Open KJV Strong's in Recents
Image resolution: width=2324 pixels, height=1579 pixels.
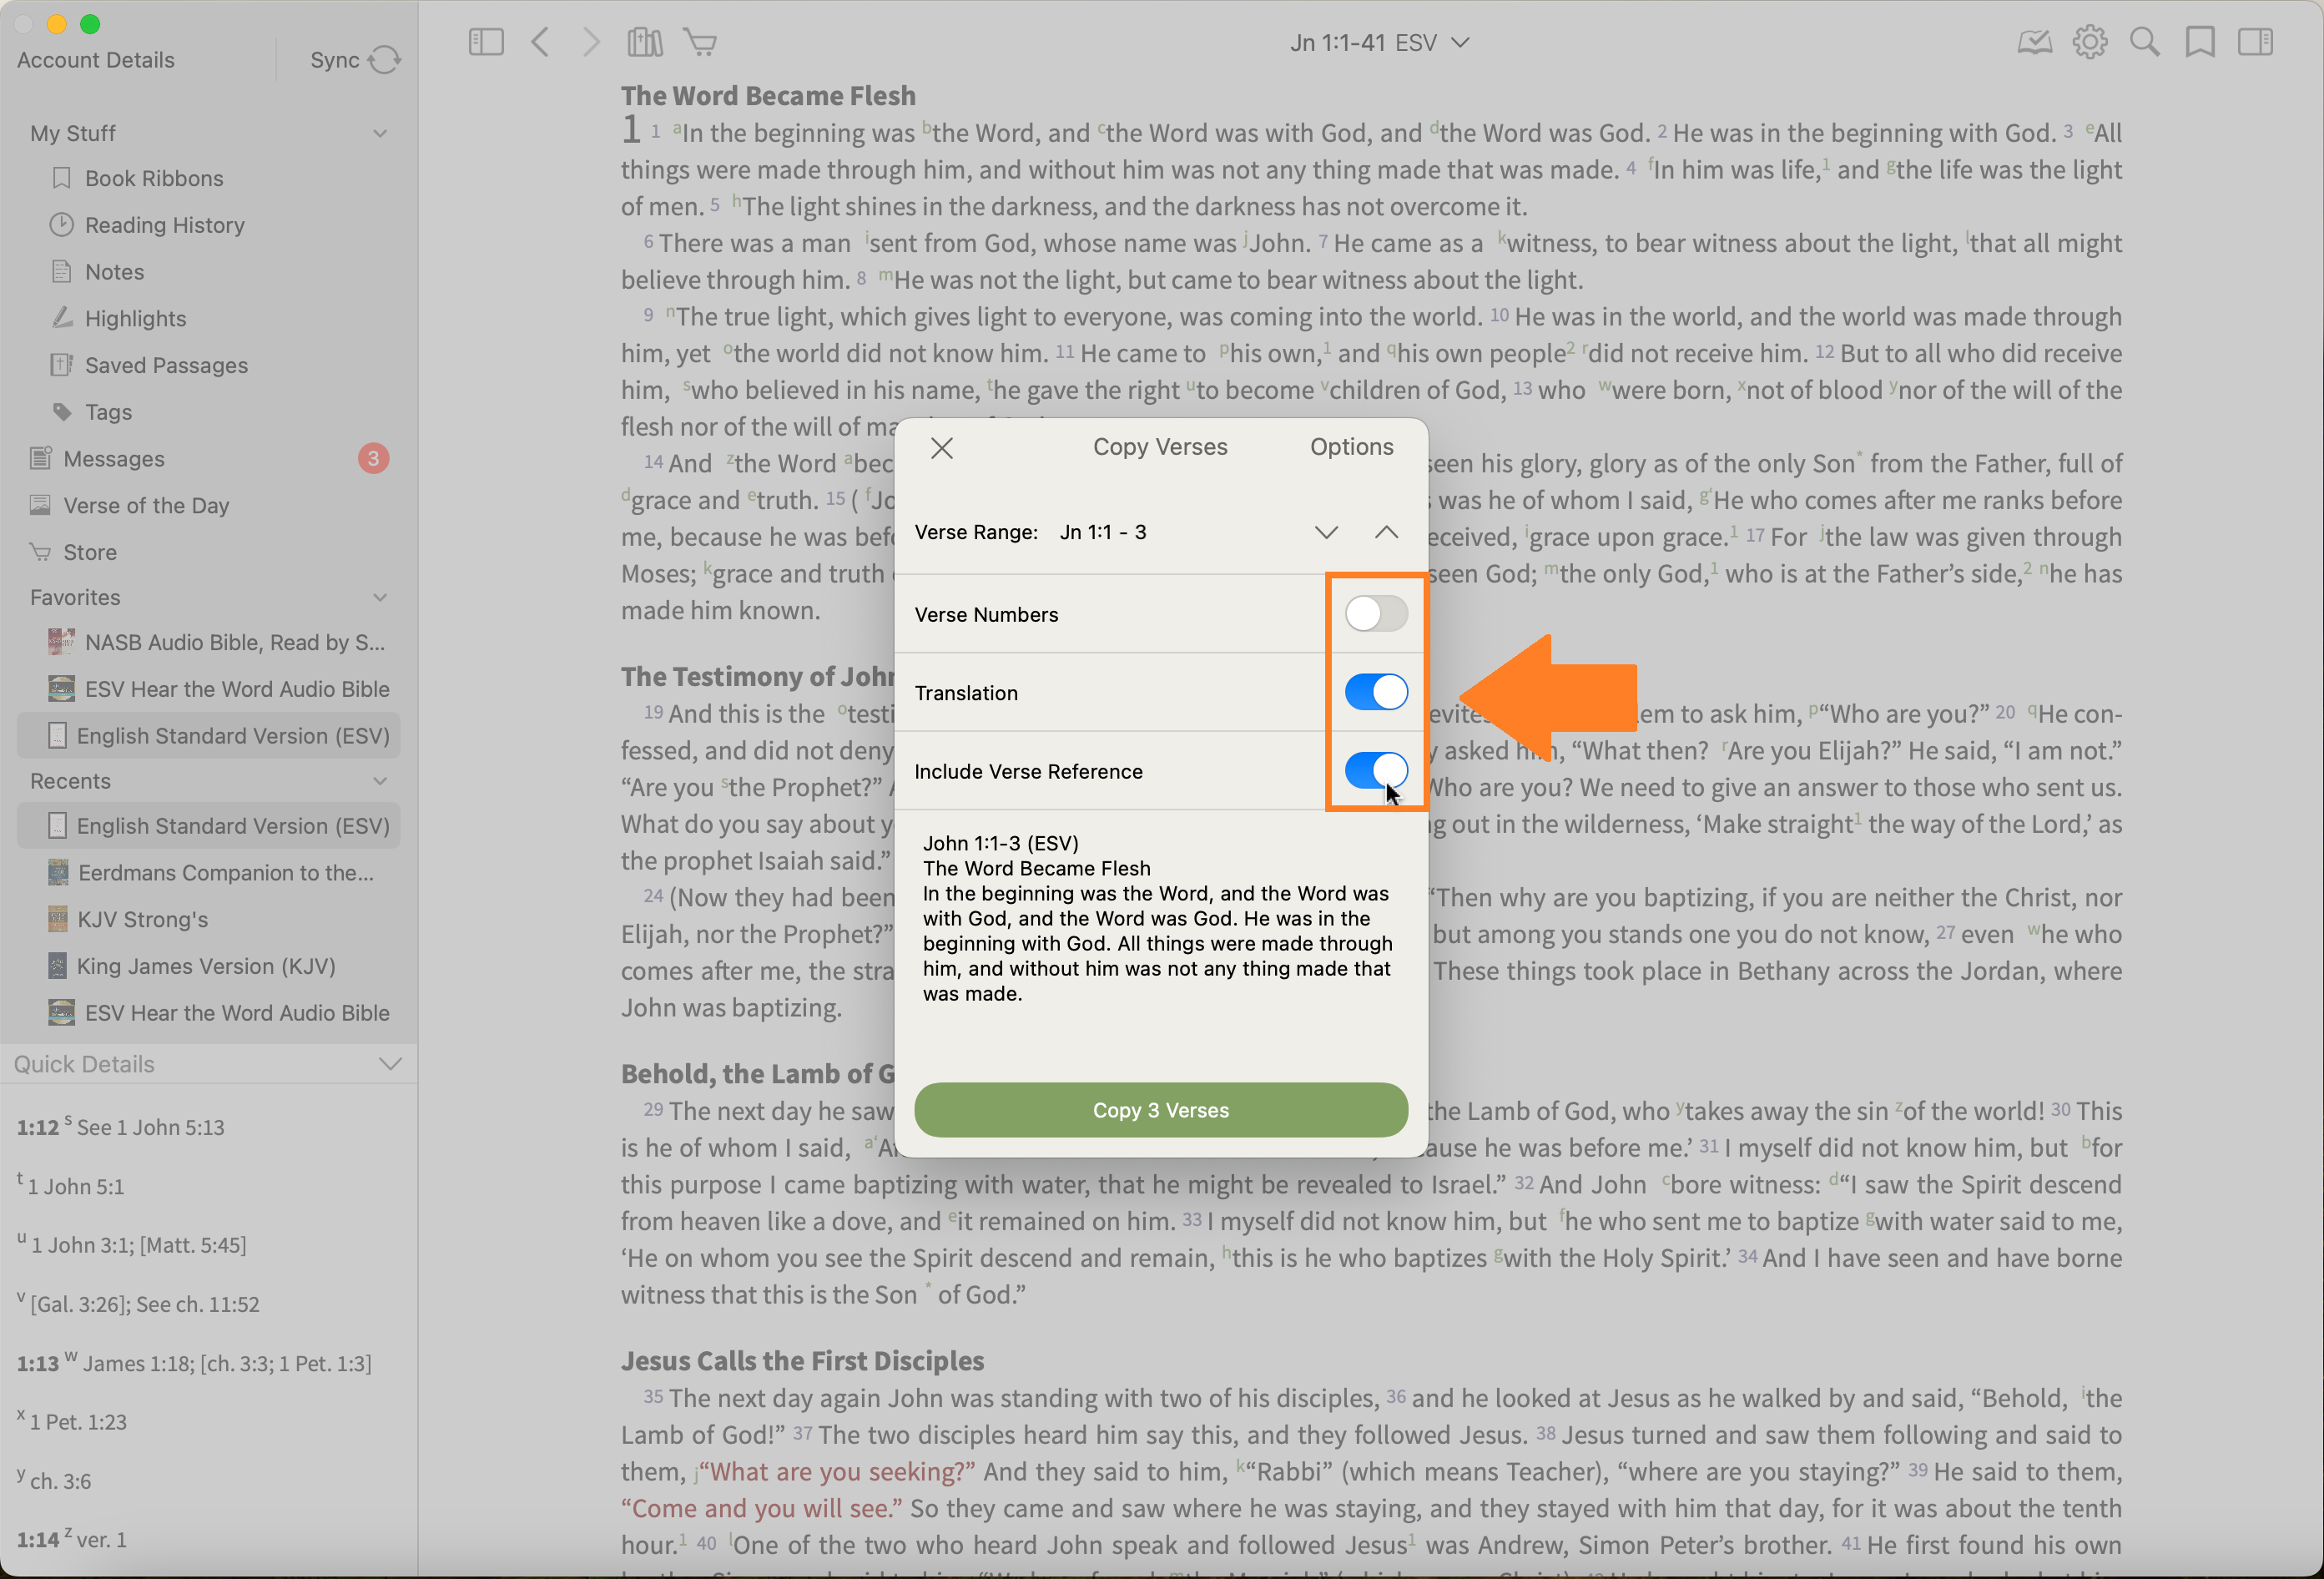[142, 920]
